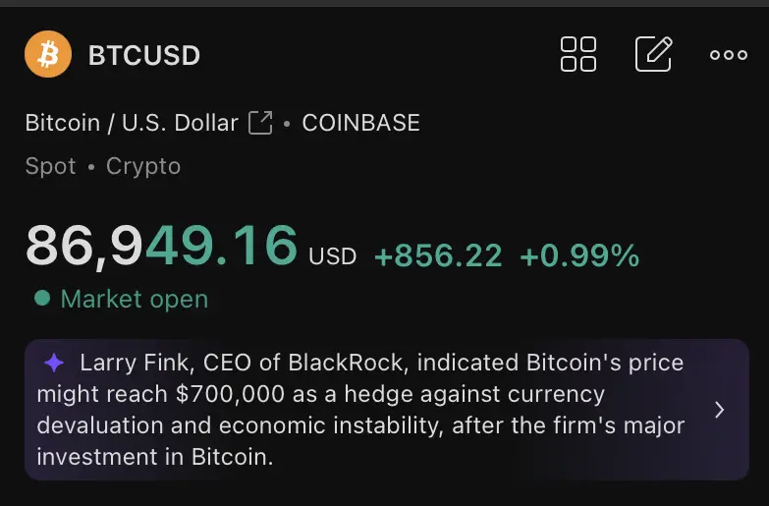Click the +0.99% percentage change
Screen dimensions: 769x506
(579, 255)
